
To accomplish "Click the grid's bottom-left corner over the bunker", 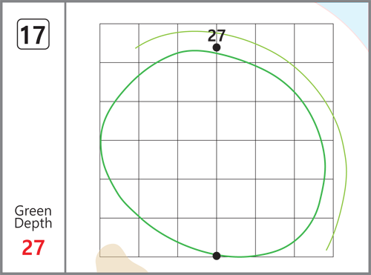I will pyautogui.click(x=100, y=256).
